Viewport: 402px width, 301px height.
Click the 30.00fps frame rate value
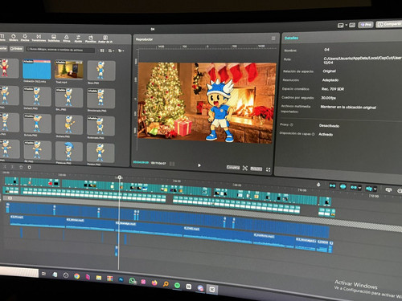328,98
